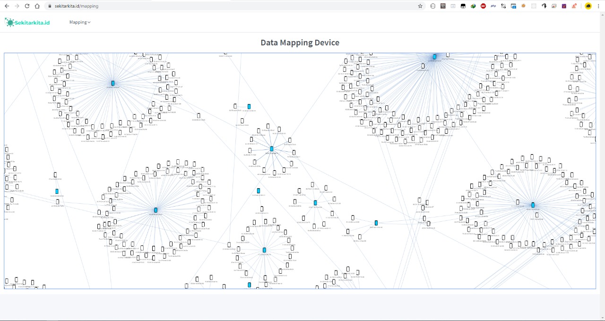Image resolution: width=605 pixels, height=321 pixels.
Task: Open the Tampermonkey extension icon
Action: click(463, 6)
